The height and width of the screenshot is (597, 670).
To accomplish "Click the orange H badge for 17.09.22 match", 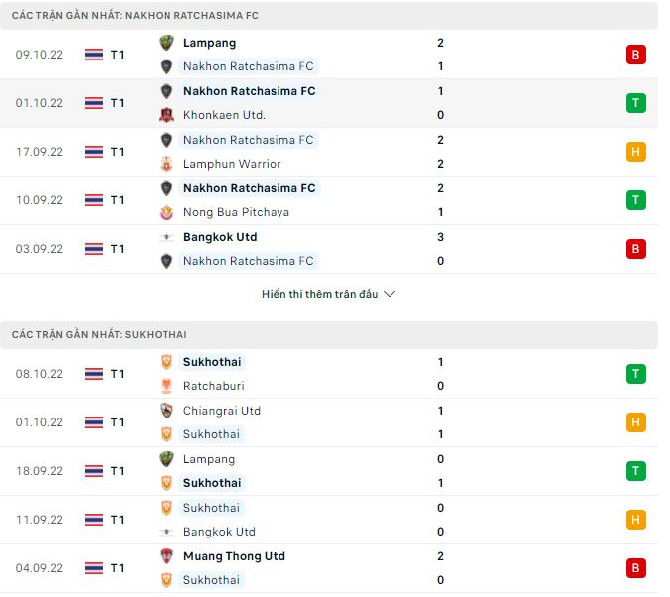I will (635, 152).
